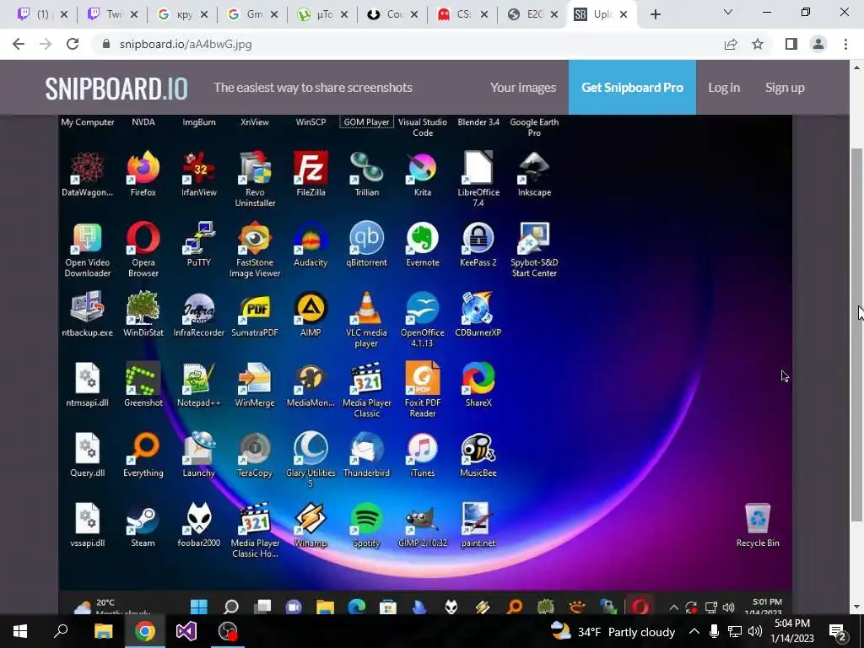Image resolution: width=864 pixels, height=648 pixels.
Task: Click the SumatraPDF icon
Action: pyautogui.click(x=255, y=308)
